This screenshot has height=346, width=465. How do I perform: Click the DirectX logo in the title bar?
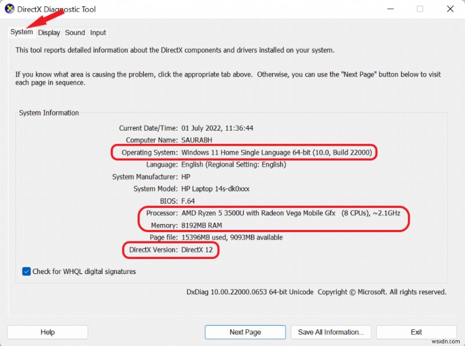point(10,9)
